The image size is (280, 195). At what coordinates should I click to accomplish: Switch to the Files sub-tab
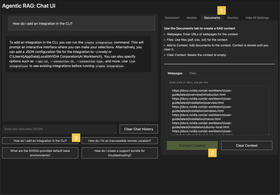click(x=193, y=73)
